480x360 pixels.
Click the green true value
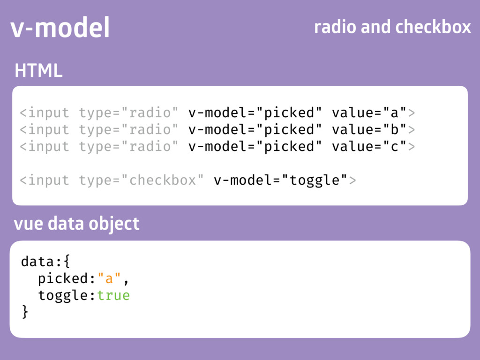[113, 295]
